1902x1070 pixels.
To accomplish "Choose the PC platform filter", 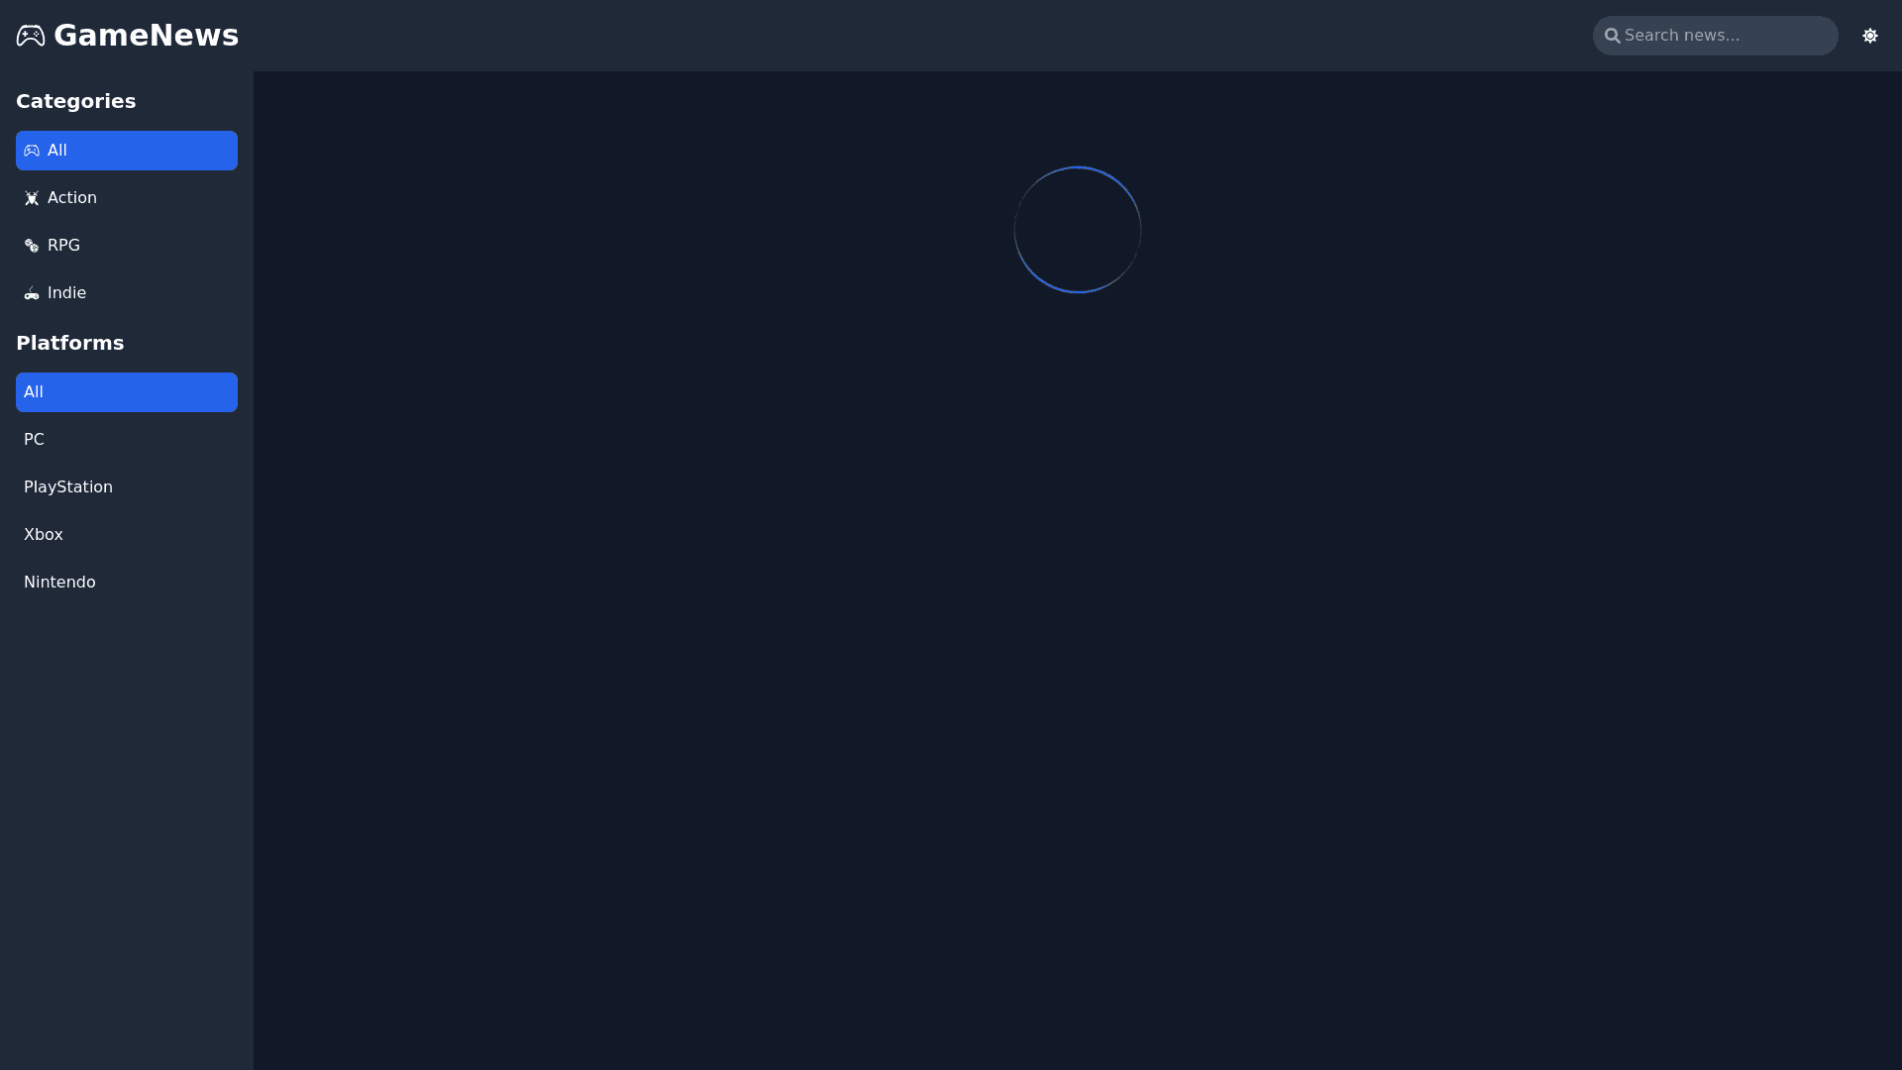I will 127,440.
